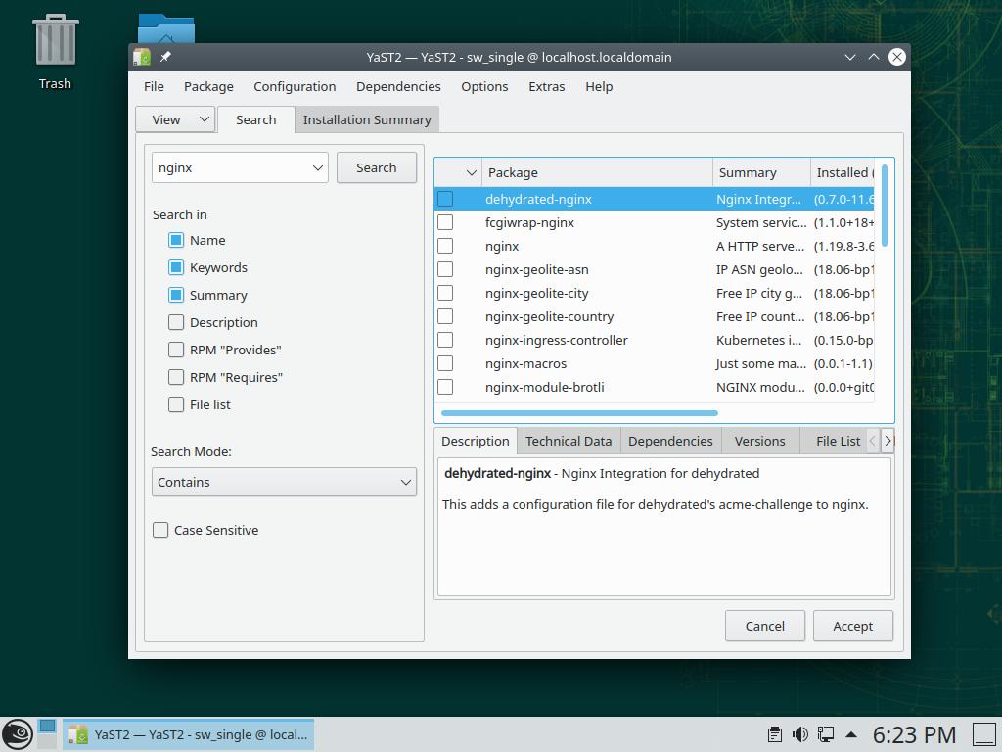Viewport: 1002px width, 752px height.
Task: Turn on Case Sensitive search
Action: click(160, 530)
